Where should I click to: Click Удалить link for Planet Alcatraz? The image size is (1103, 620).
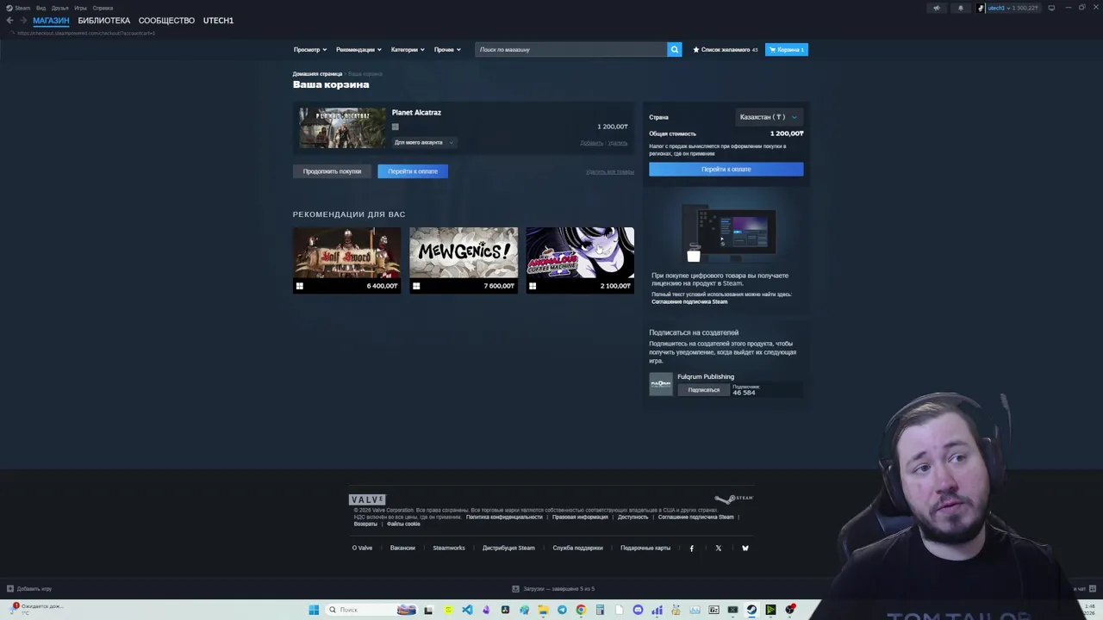coord(618,143)
